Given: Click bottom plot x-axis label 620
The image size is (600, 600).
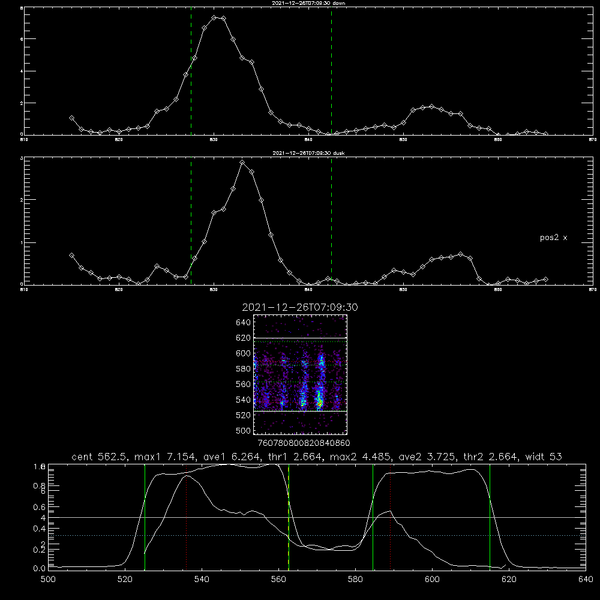Looking at the screenshot, I should 509,580.
